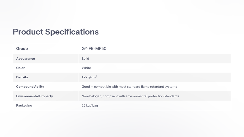This screenshot has width=244, height=137.
Task: Click the "Appearance" row label
Action: click(25, 59)
